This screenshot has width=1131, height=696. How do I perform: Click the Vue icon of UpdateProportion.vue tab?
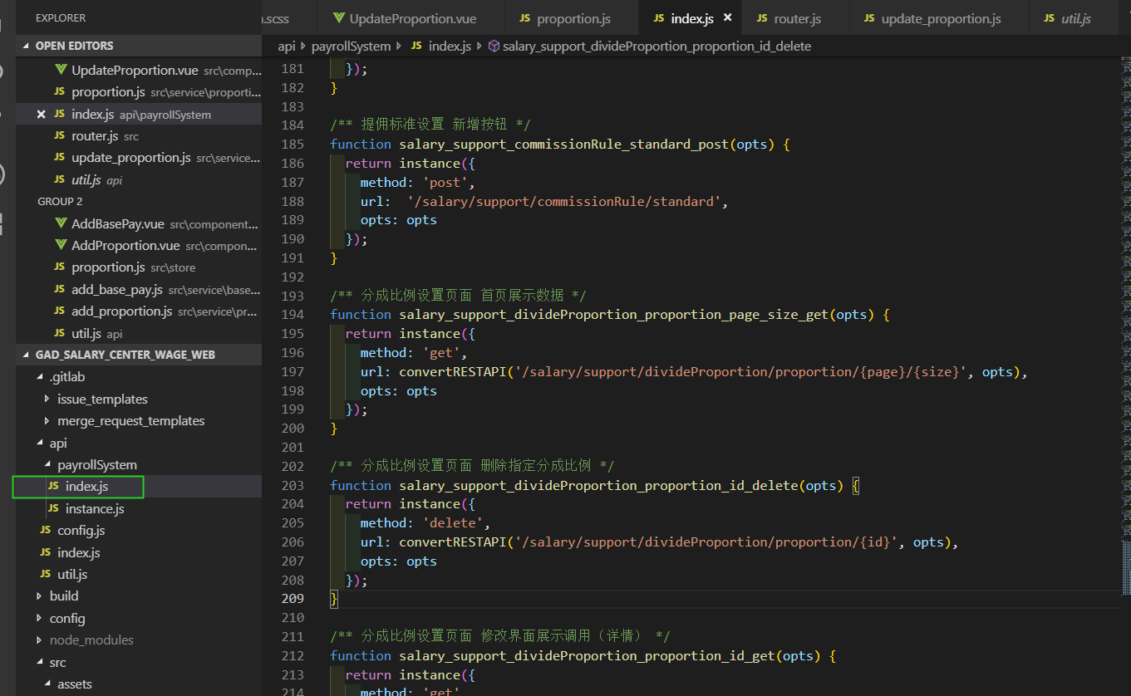point(338,18)
